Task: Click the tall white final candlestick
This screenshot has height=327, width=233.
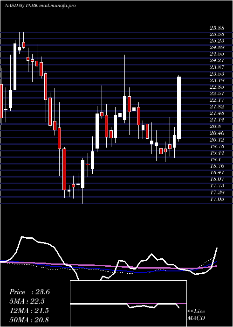Action: click(178, 107)
